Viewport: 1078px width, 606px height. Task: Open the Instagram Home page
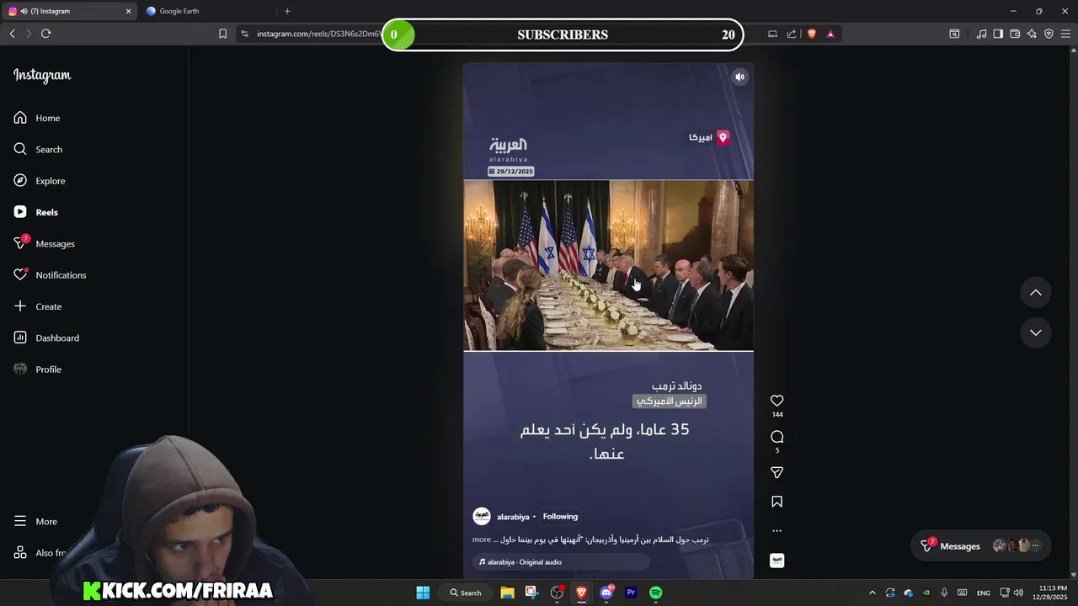click(x=38, y=118)
